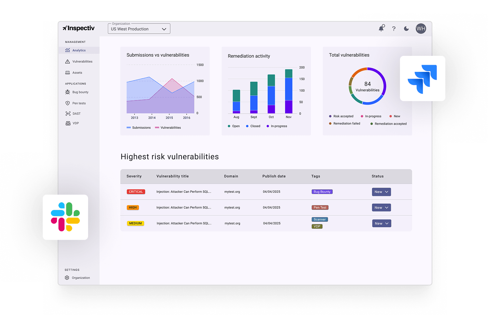Go to DAST in the sidebar

point(76,114)
